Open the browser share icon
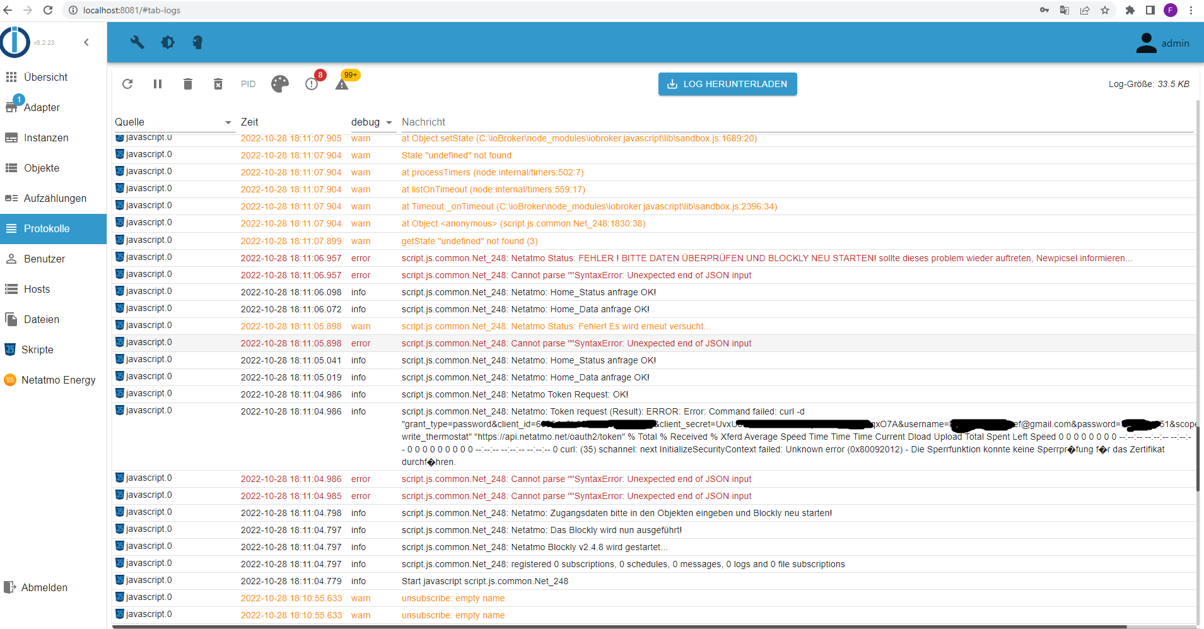 tap(1085, 10)
